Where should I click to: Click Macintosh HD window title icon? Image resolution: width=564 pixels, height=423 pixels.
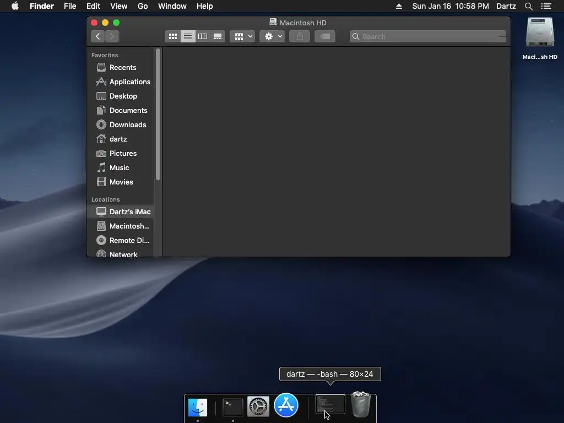[x=273, y=22]
